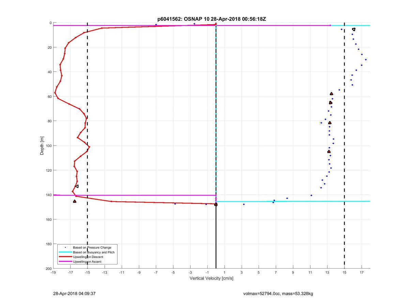Click depth axis tick label "40"
Image resolution: width=409 pixels, height=302 pixels.
(49, 72)
